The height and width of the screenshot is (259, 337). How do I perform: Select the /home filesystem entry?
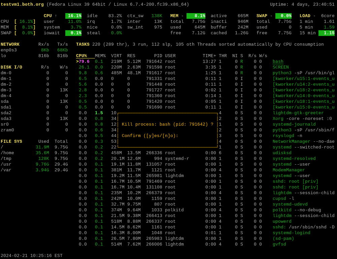point(7,153)
